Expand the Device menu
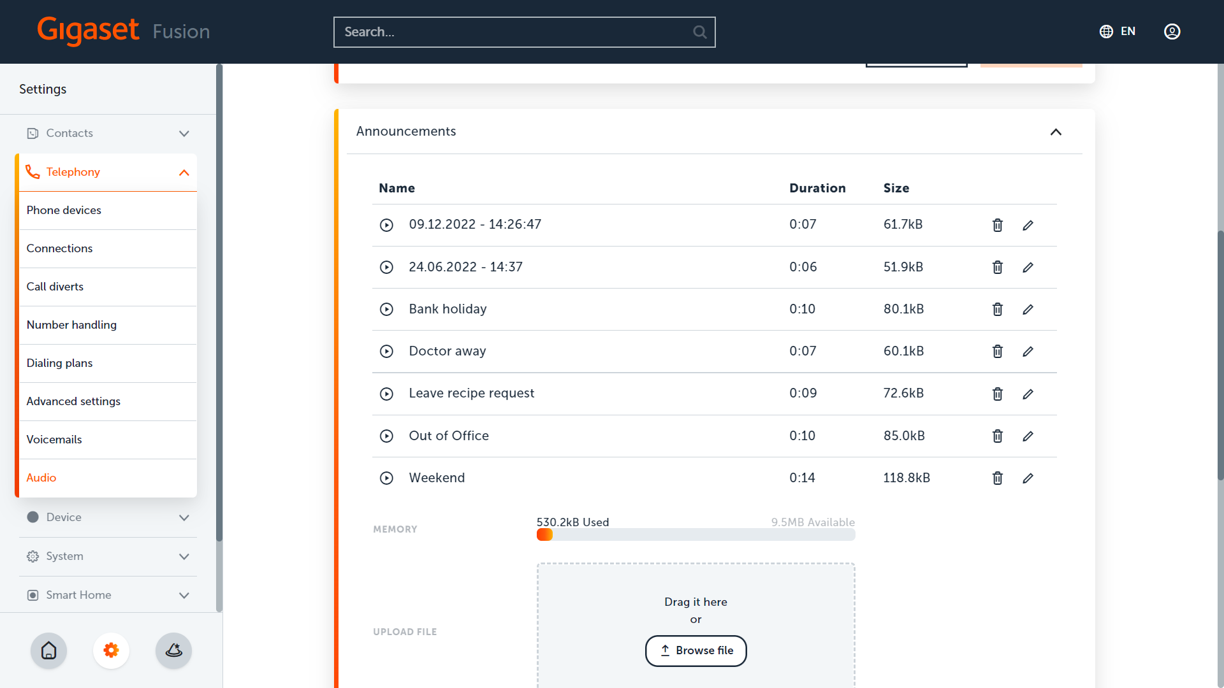 [108, 517]
